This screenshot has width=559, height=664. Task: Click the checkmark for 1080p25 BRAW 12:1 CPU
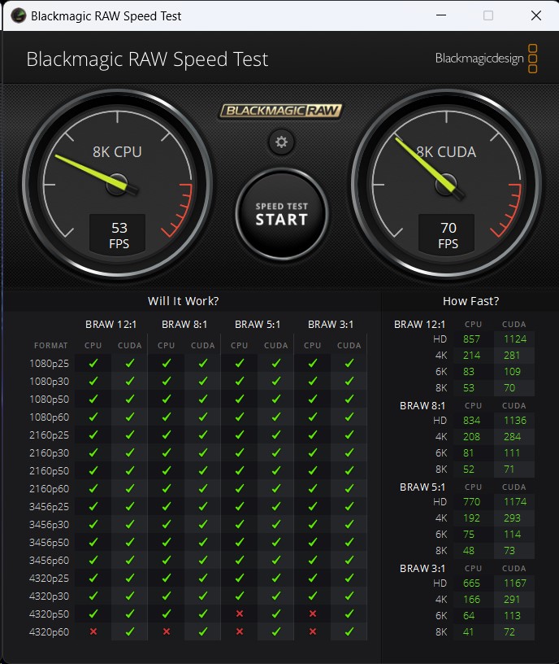pos(93,363)
